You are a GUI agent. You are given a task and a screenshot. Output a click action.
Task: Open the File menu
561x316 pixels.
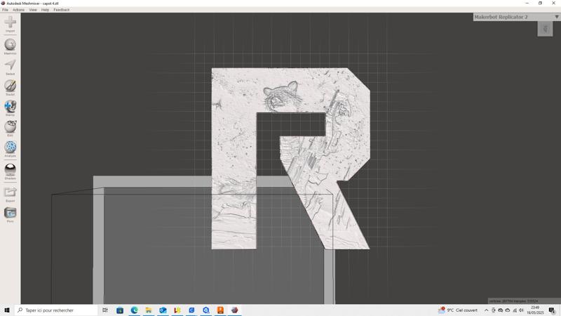pyautogui.click(x=5, y=10)
